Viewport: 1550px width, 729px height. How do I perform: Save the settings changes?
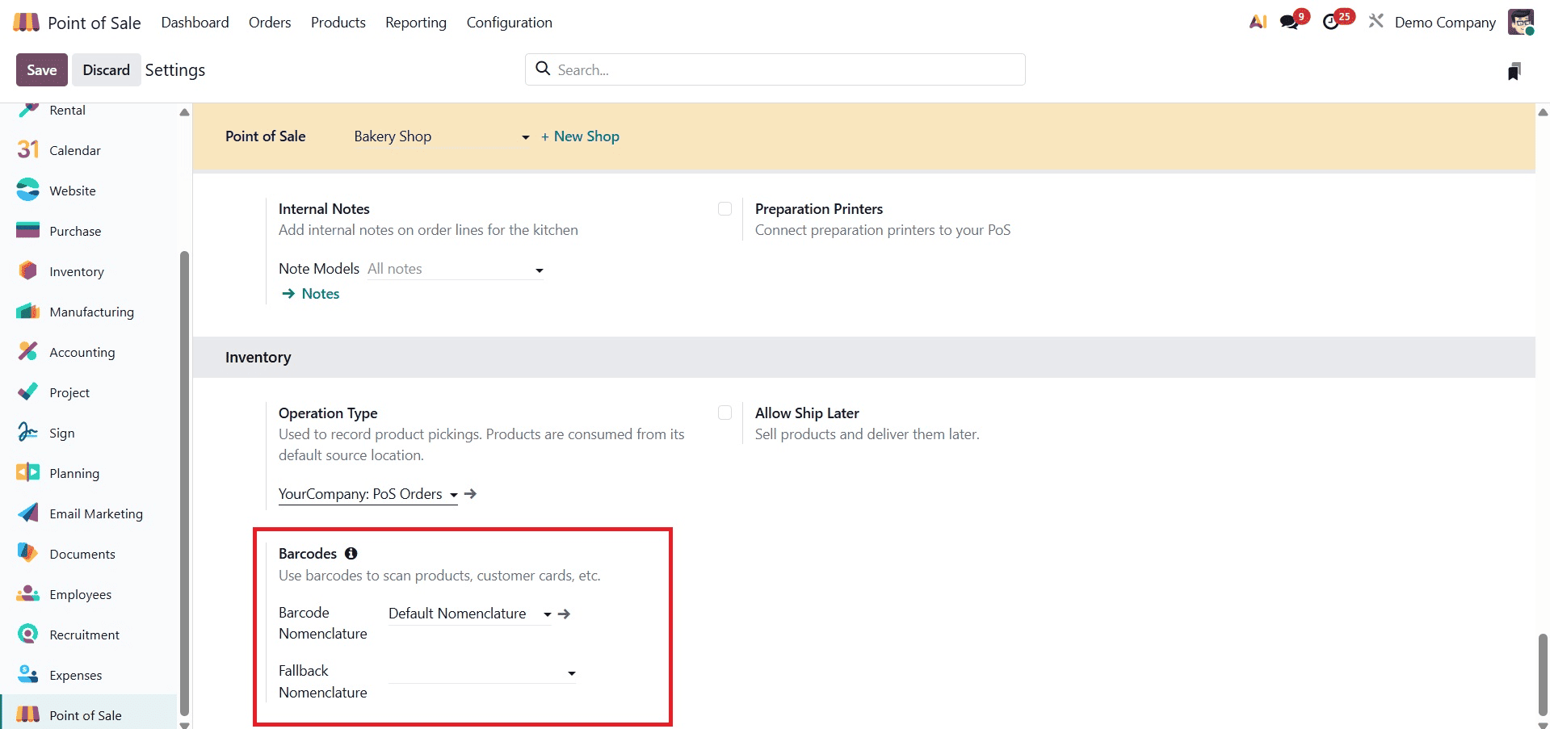pos(41,69)
